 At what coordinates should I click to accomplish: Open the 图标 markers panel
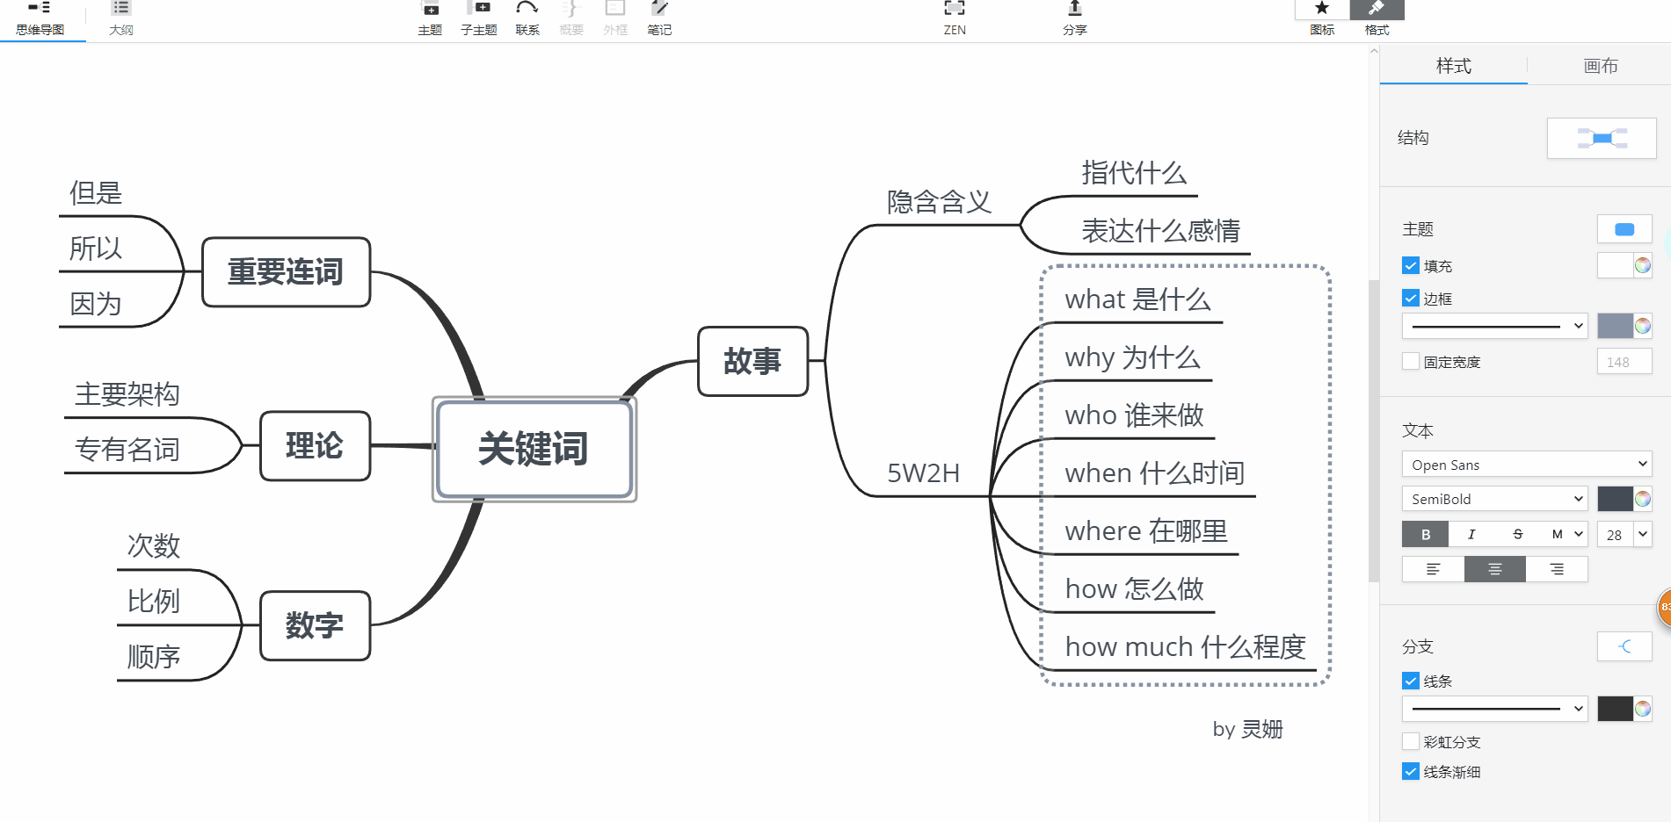tap(1322, 19)
